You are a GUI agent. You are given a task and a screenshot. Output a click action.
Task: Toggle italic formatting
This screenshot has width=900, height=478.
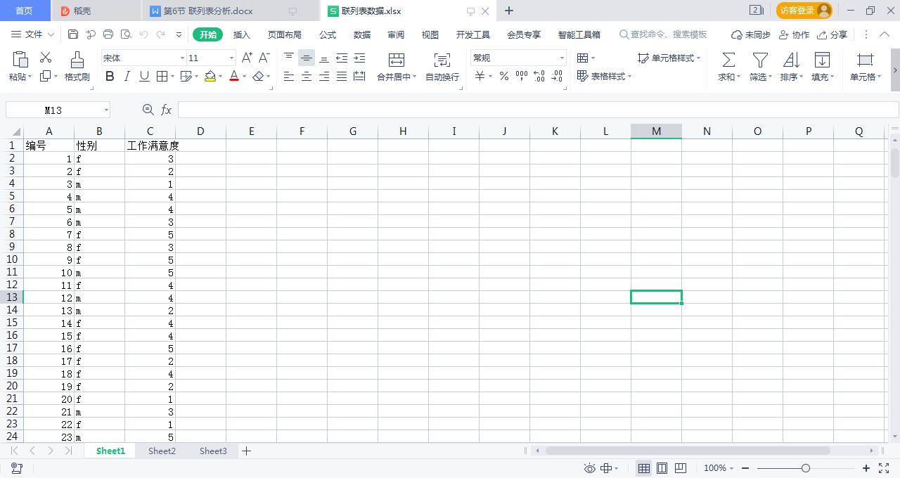pos(126,76)
